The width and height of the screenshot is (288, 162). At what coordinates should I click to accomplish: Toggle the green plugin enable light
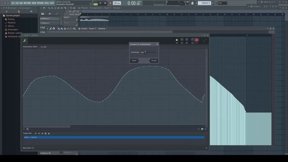(x=177, y=40)
